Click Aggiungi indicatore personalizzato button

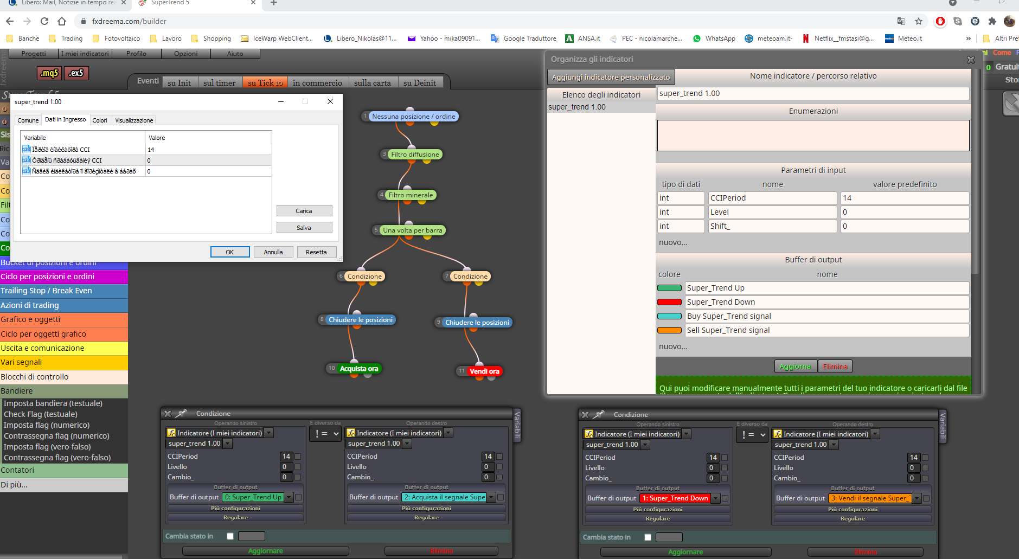[x=611, y=77]
